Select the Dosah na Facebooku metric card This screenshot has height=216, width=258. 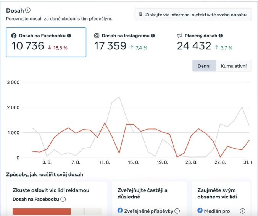(x=46, y=42)
